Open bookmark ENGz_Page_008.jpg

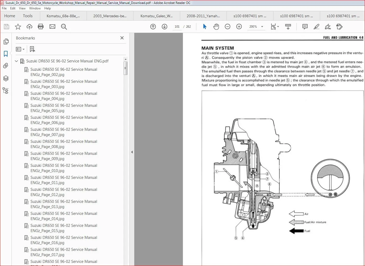[x=64, y=144]
